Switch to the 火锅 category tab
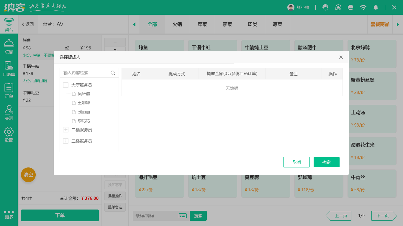The height and width of the screenshot is (226, 403). 177,24
